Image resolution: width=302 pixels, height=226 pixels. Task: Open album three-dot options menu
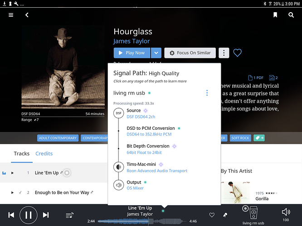click(x=224, y=53)
